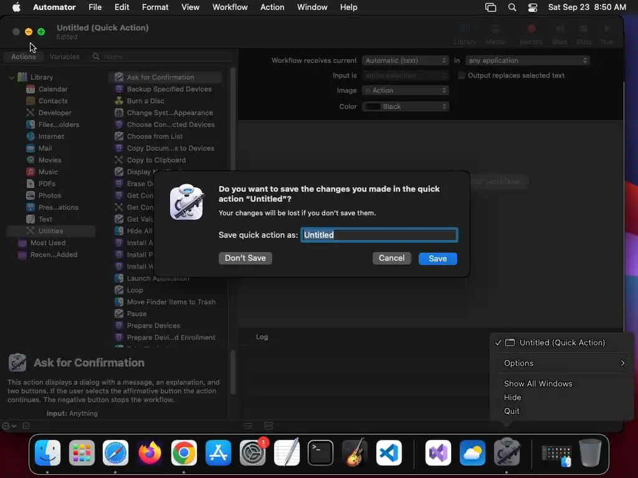Switch to the Actions tab
The image size is (638, 478).
23,57
